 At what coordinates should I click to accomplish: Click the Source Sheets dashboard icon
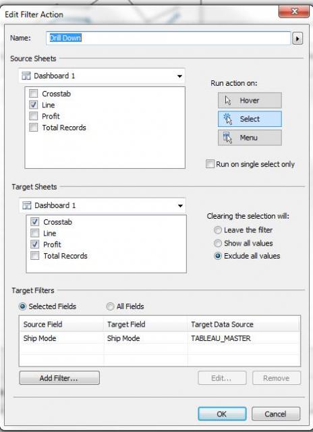pyautogui.click(x=26, y=76)
